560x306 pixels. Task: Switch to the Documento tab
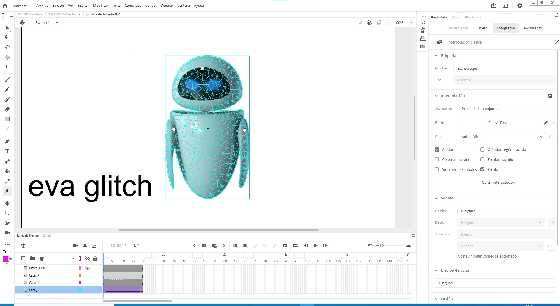pos(532,28)
